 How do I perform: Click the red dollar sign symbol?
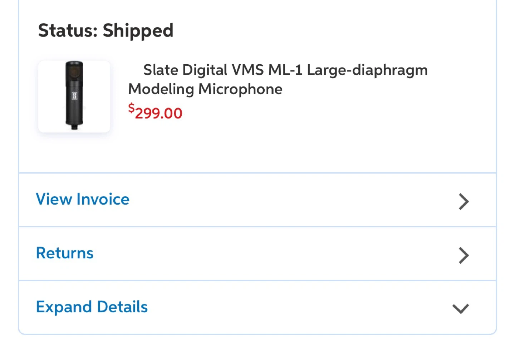(131, 108)
